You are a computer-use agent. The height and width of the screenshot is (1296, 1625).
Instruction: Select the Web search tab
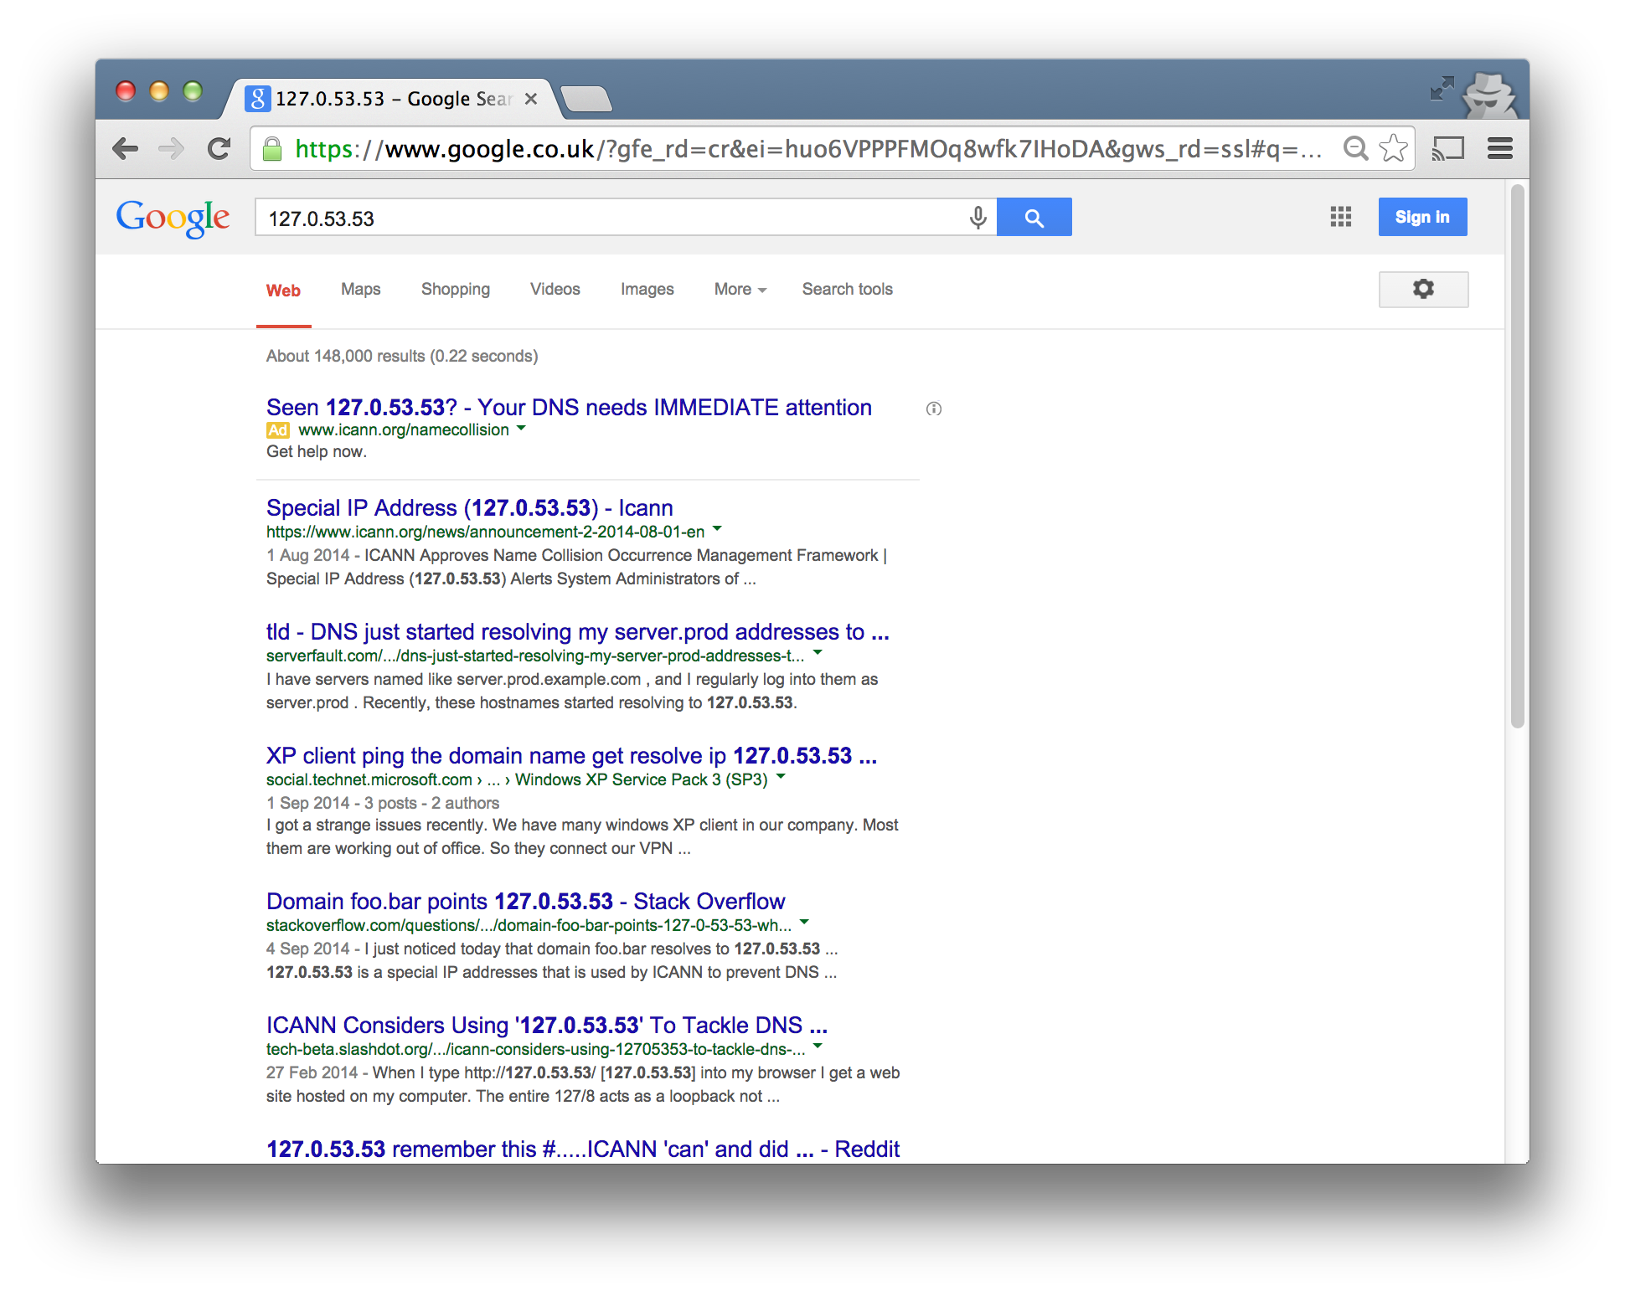pyautogui.click(x=283, y=291)
